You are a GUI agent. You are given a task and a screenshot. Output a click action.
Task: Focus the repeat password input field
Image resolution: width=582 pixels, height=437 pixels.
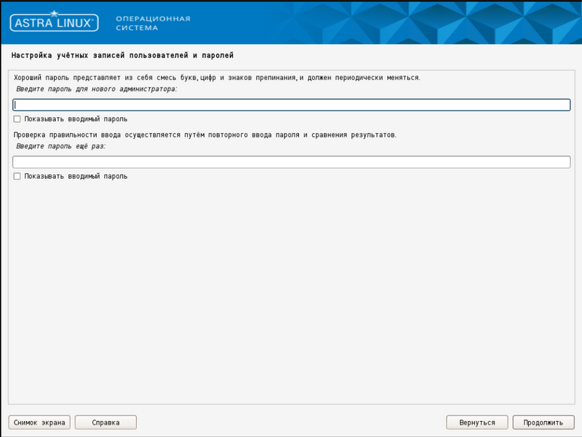pyautogui.click(x=291, y=161)
